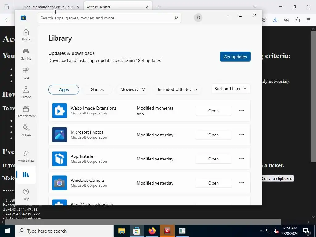This screenshot has height=237, width=316.
Task: Select Included with device filter tab
Action: [177, 90]
